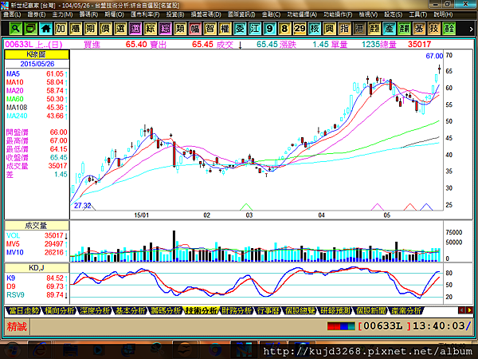Click the MA240 value 43.66
Screen dimensions: 478x359
pos(54,116)
